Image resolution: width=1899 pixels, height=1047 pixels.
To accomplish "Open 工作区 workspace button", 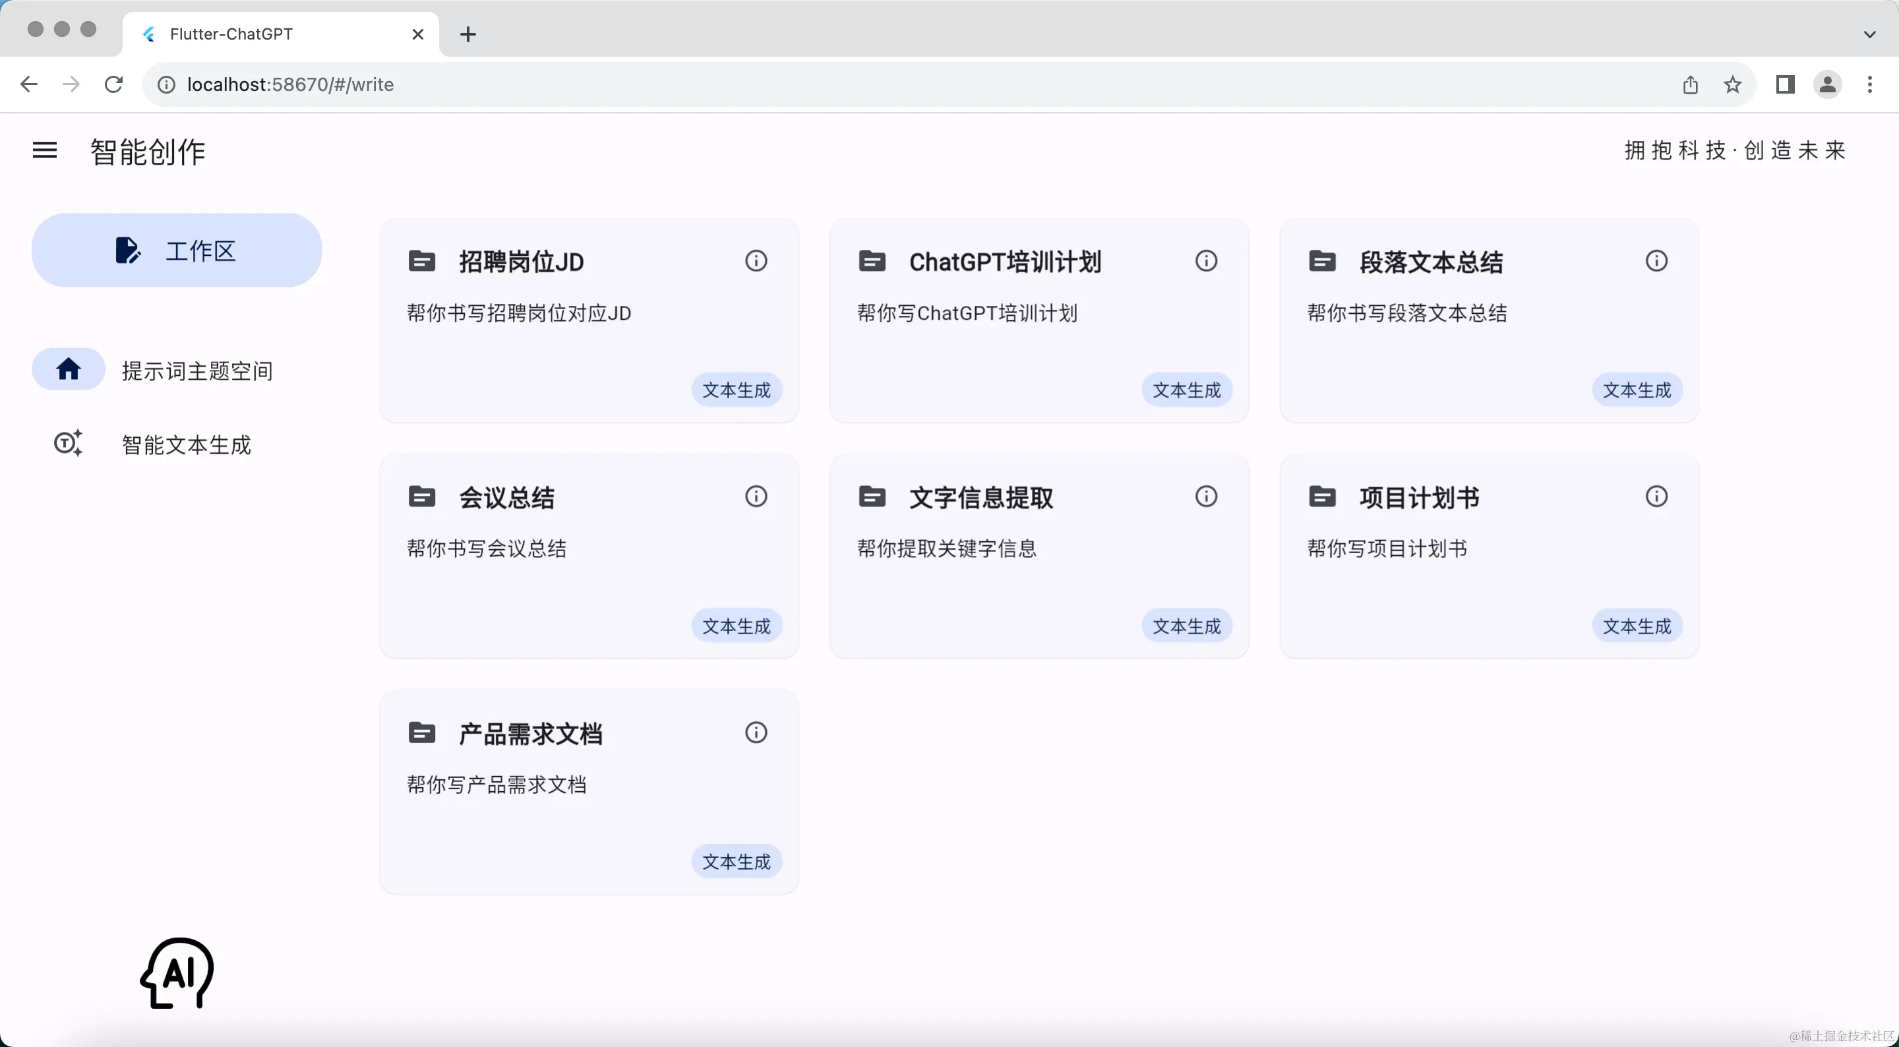I will (x=176, y=251).
